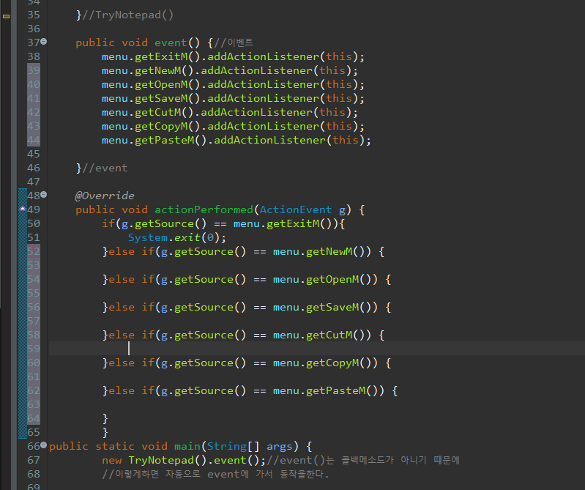Screen dimensions: 585x490
Task: Click on getOpenM in line 40
Action: pos(161,85)
